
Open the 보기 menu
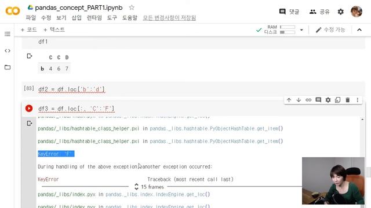click(x=61, y=18)
